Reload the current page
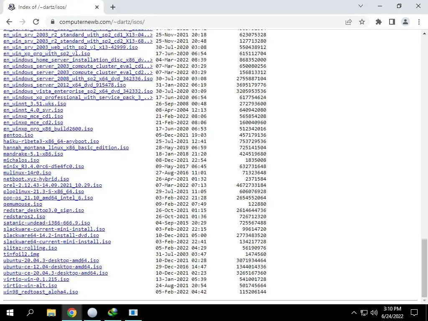This screenshot has height=321, width=428. (36, 22)
